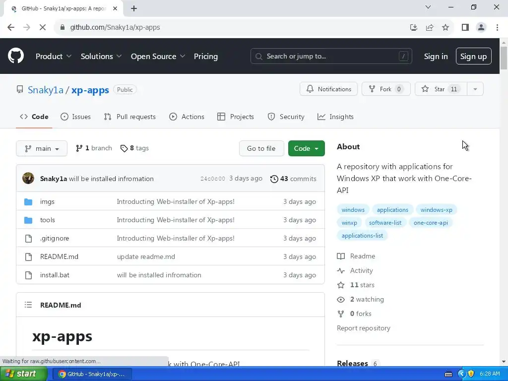Click Report repository link
The width and height of the screenshot is (508, 381).
click(x=364, y=328)
